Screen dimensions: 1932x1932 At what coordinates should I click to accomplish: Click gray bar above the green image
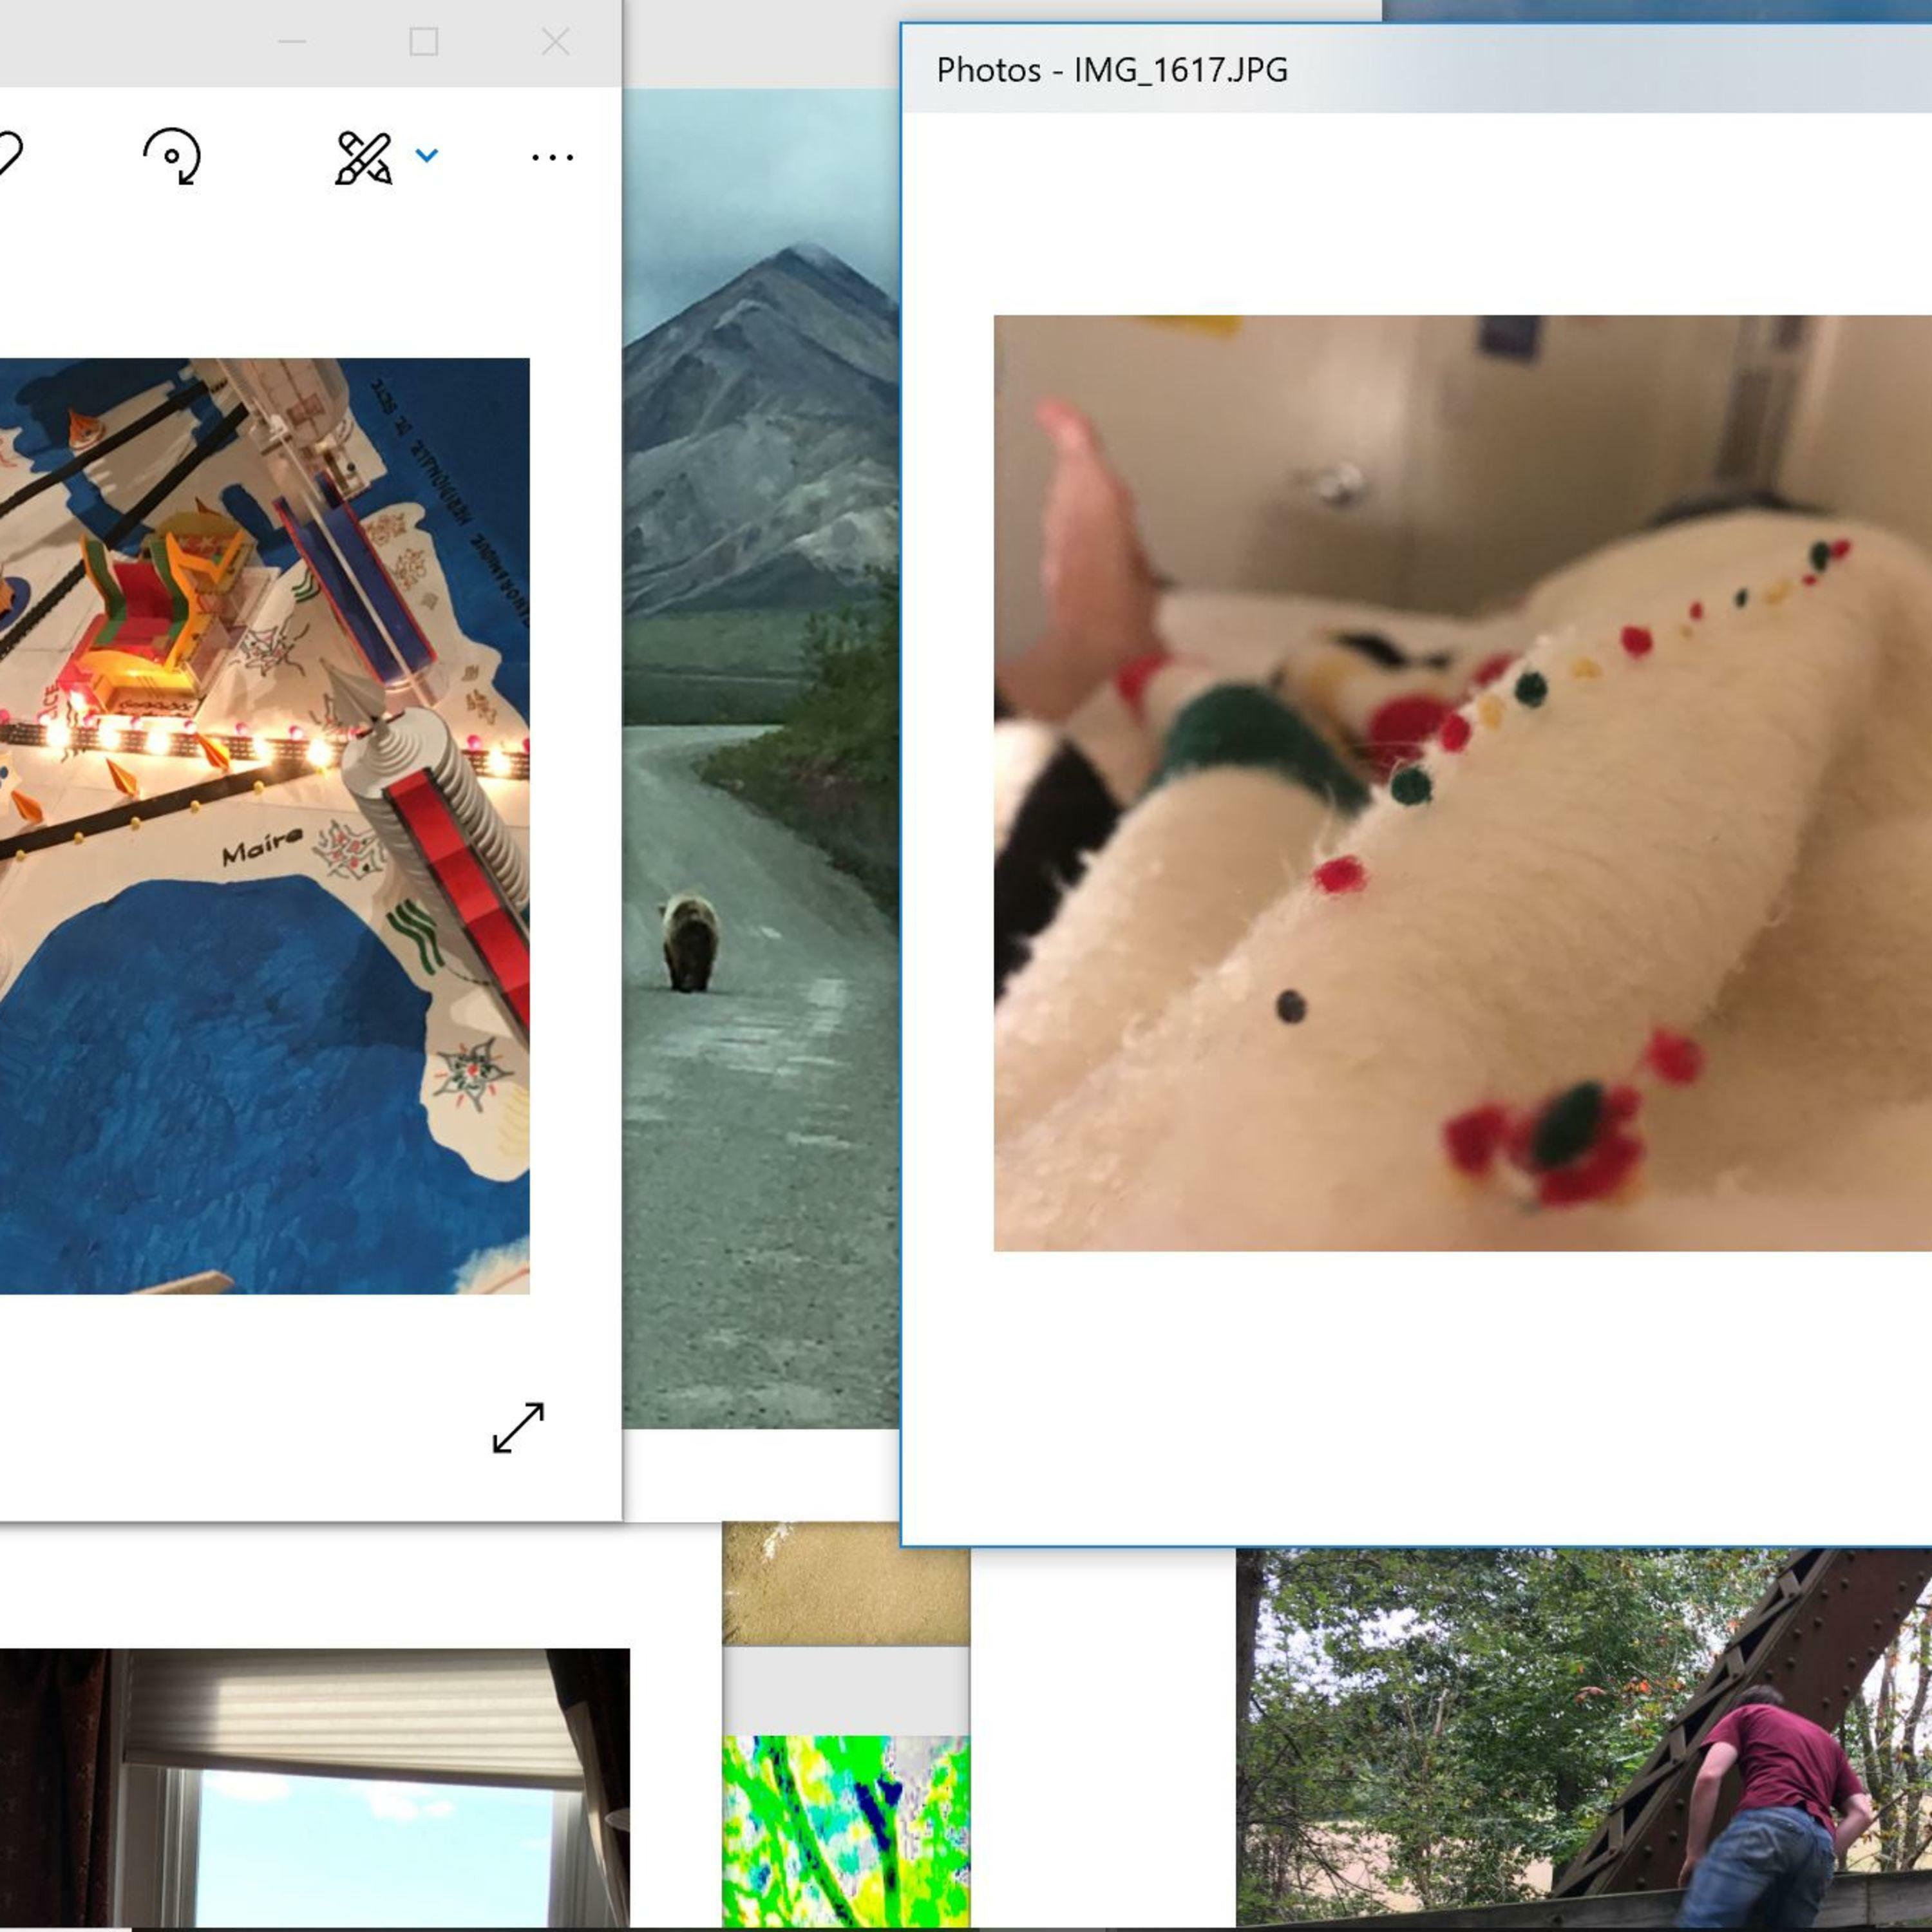(x=845, y=1690)
